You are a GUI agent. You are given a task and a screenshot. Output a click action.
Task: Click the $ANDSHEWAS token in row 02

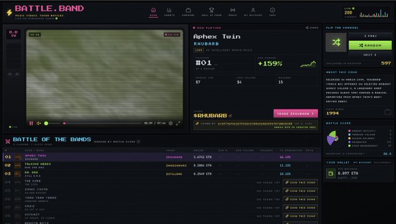point(176,166)
